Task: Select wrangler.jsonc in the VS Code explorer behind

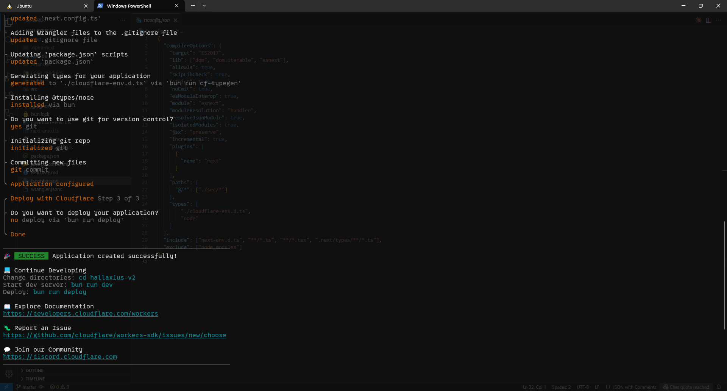Action: 46,189
